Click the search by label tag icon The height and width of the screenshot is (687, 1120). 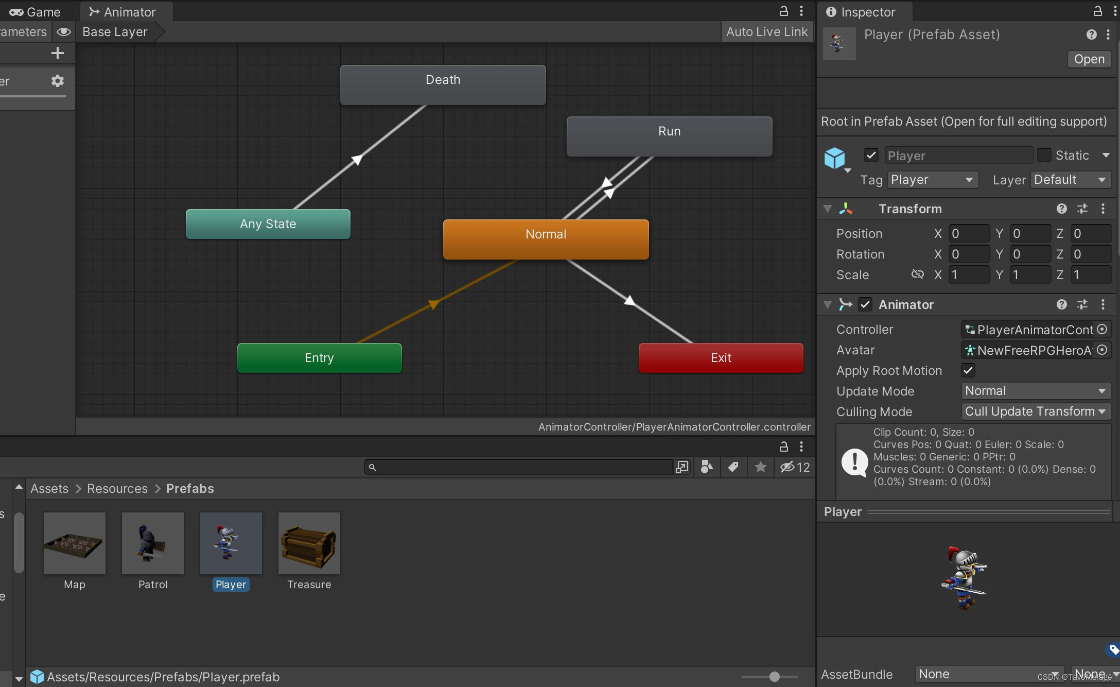733,467
